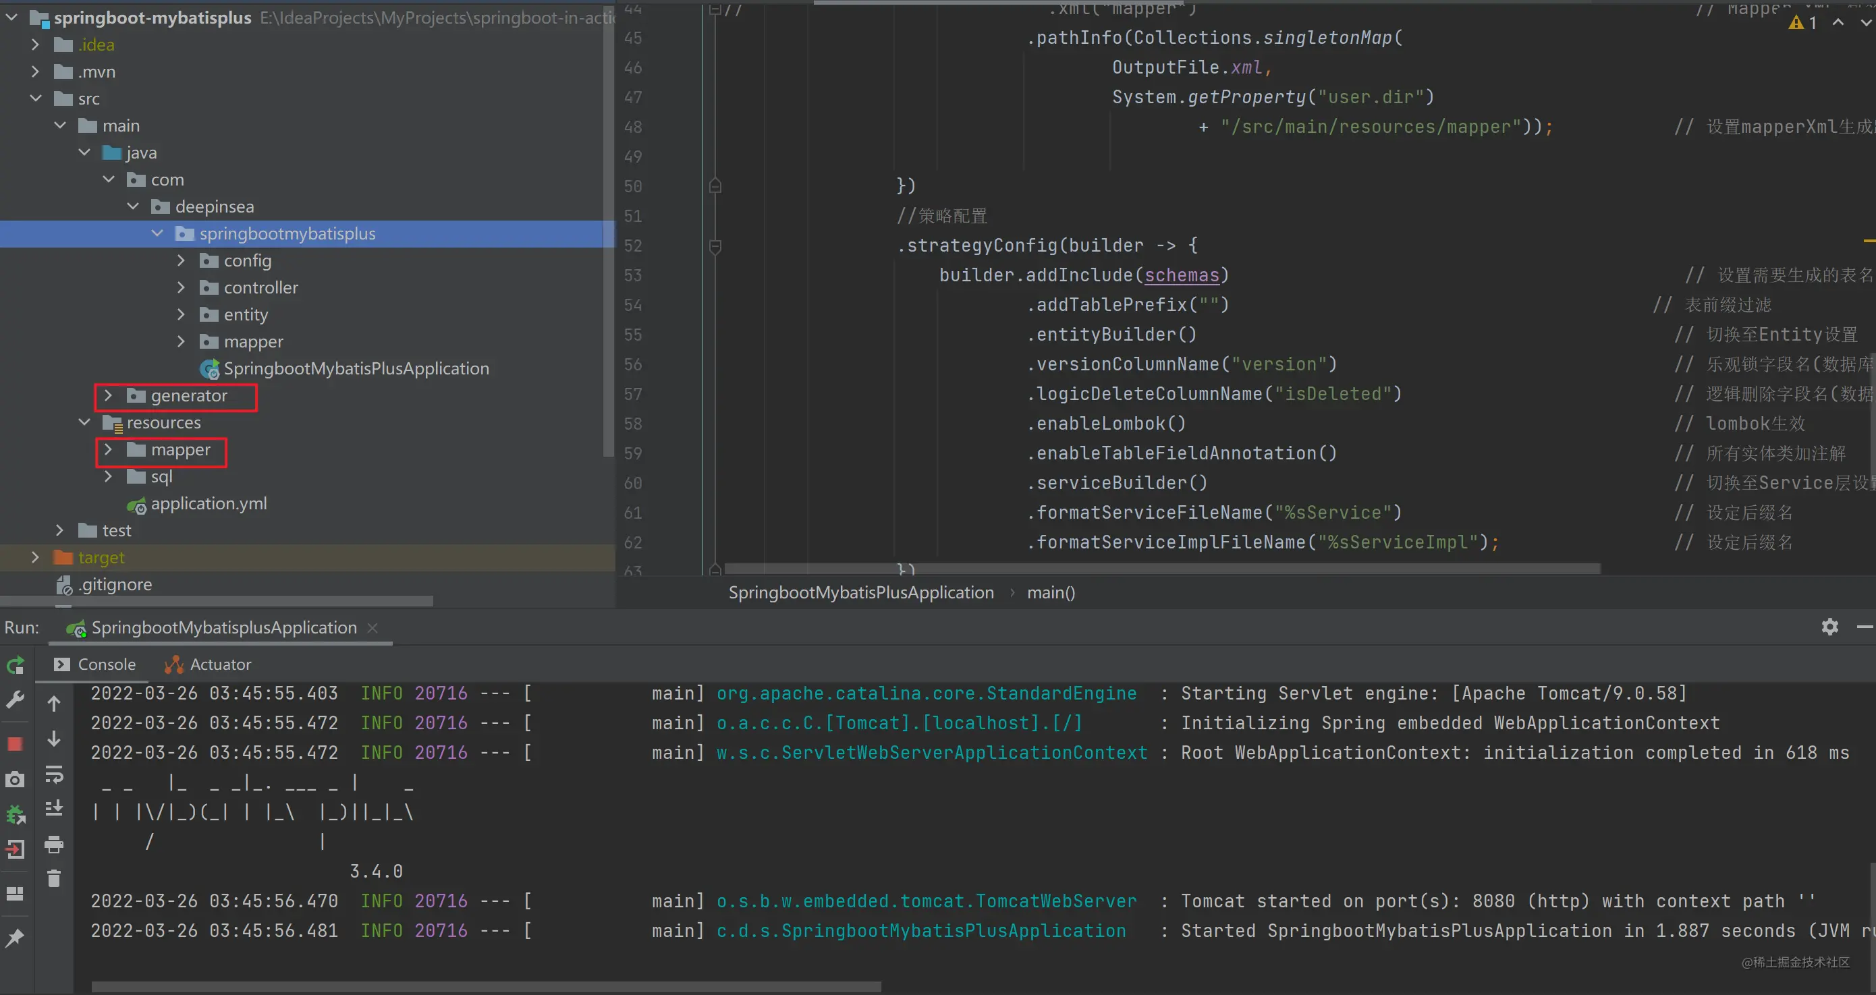
Task: Stop the running application with red square
Action: point(16,744)
